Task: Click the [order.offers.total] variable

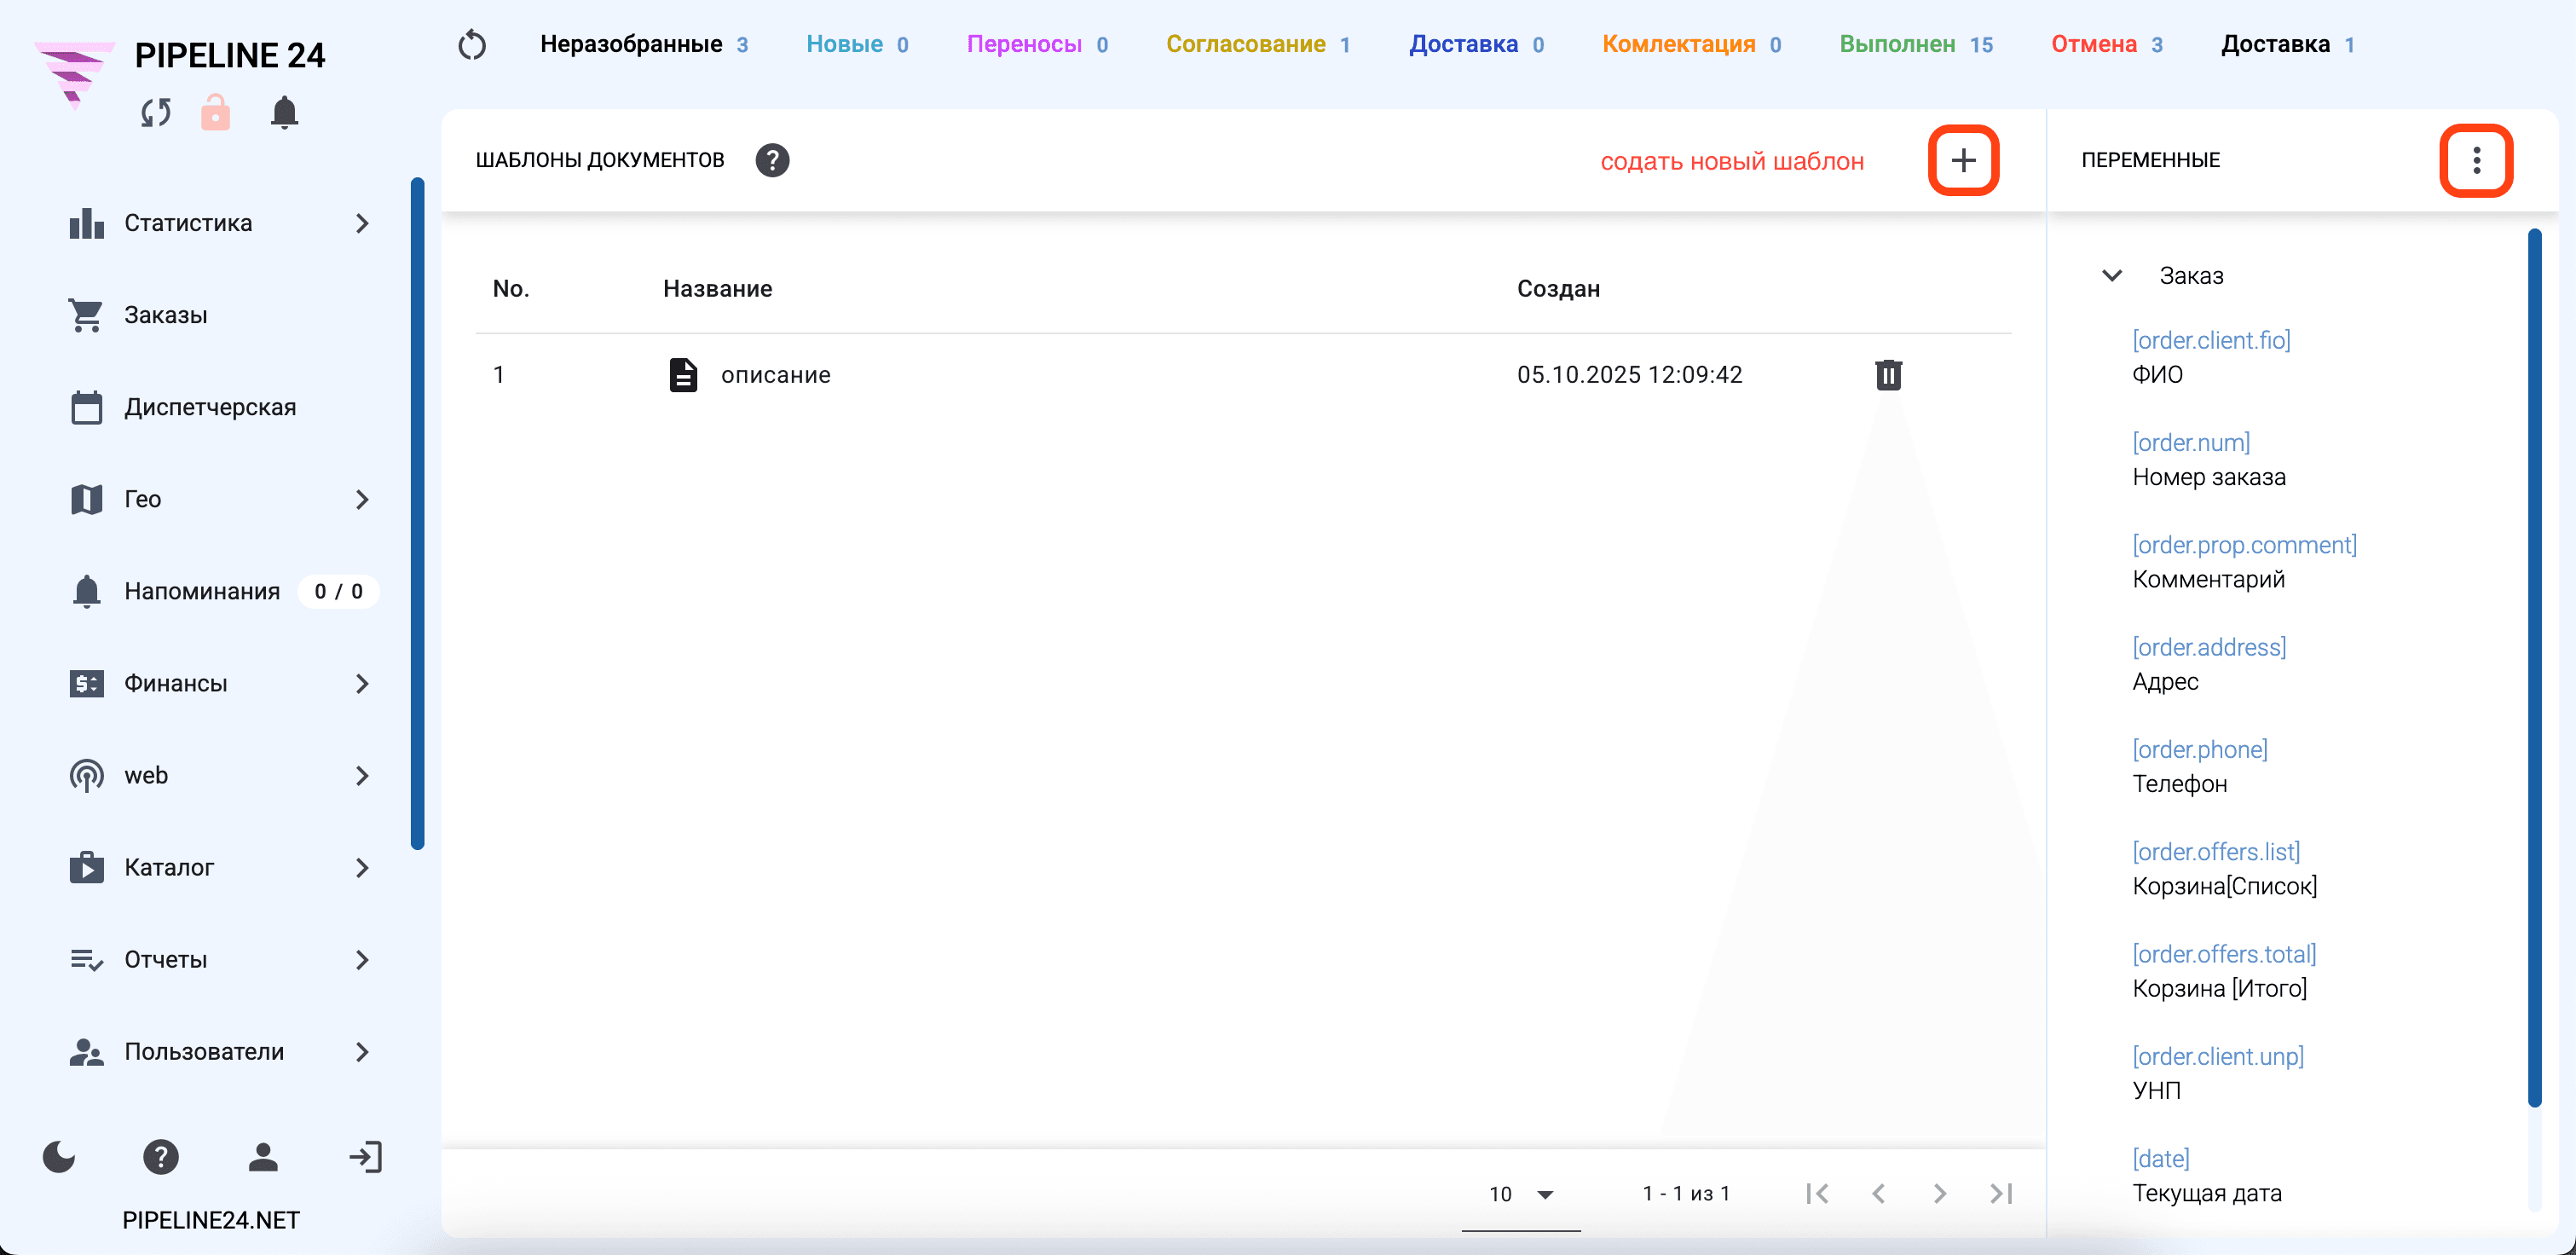Action: 2224,954
